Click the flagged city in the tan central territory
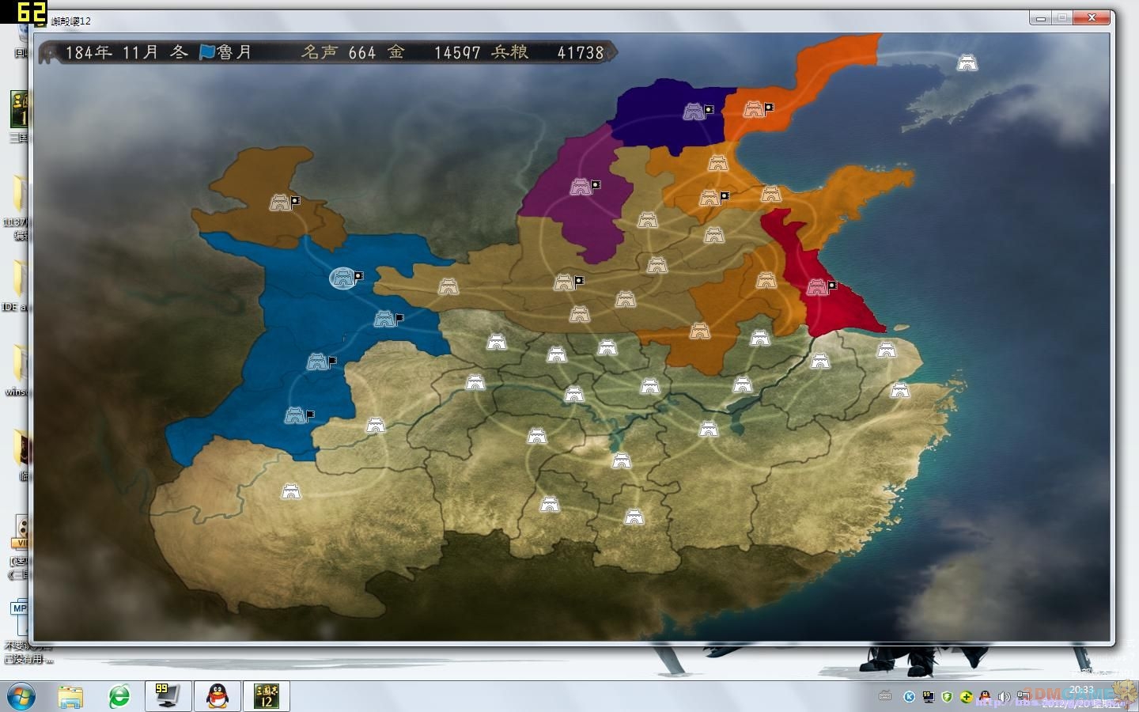 [564, 282]
